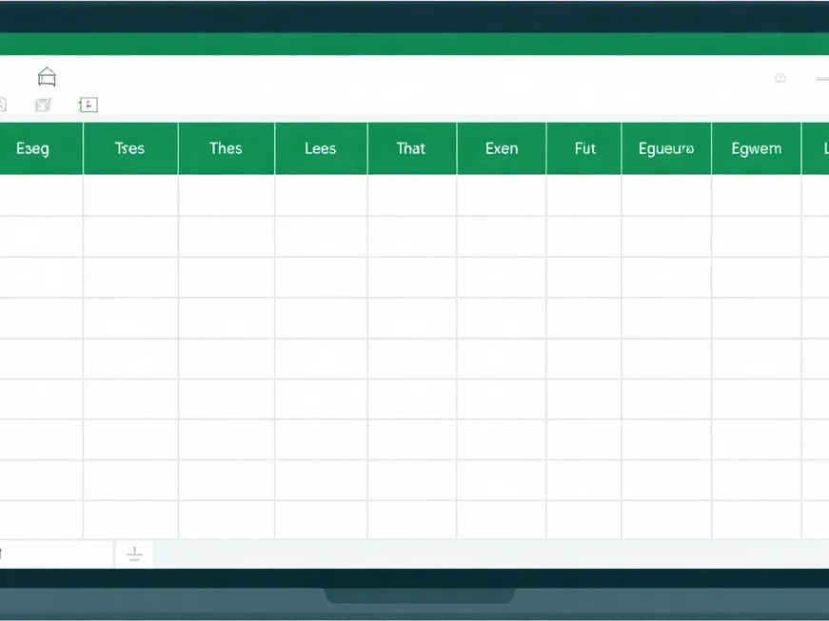Click the add sheet icon below the grid
This screenshot has width=829, height=621.
point(134,553)
